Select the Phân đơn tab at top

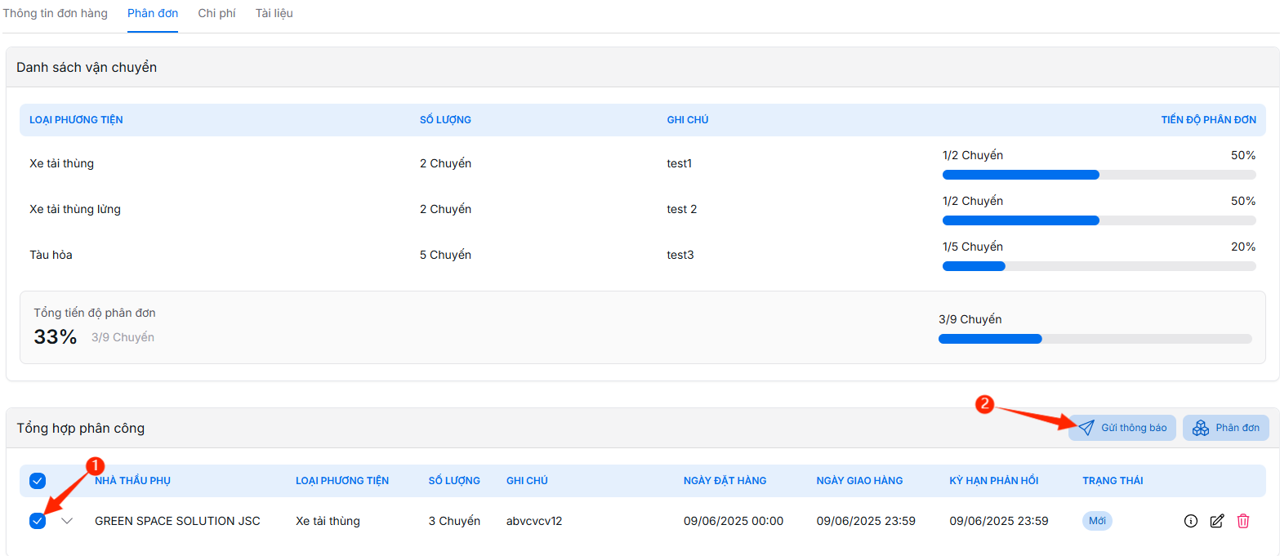click(153, 14)
